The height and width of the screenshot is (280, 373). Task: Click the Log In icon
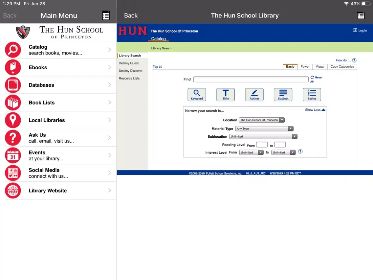tap(355, 30)
